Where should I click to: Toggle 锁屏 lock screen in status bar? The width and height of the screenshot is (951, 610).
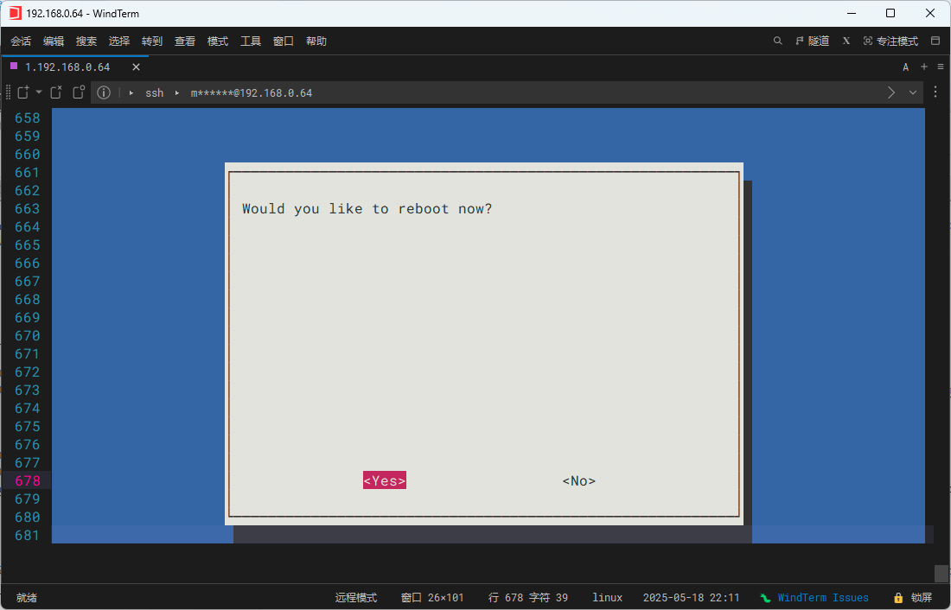[914, 598]
